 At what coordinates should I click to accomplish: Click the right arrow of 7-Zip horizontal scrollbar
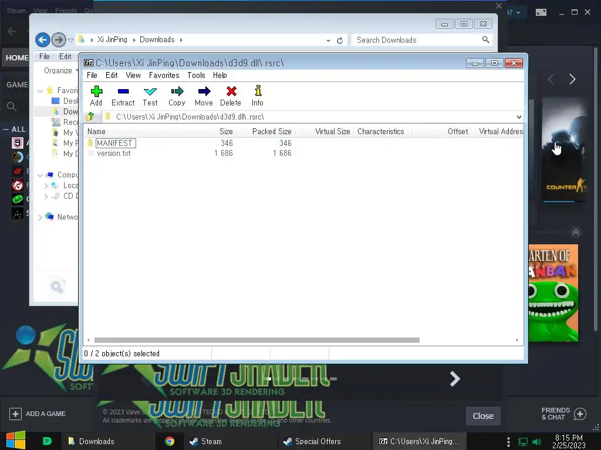click(x=517, y=340)
